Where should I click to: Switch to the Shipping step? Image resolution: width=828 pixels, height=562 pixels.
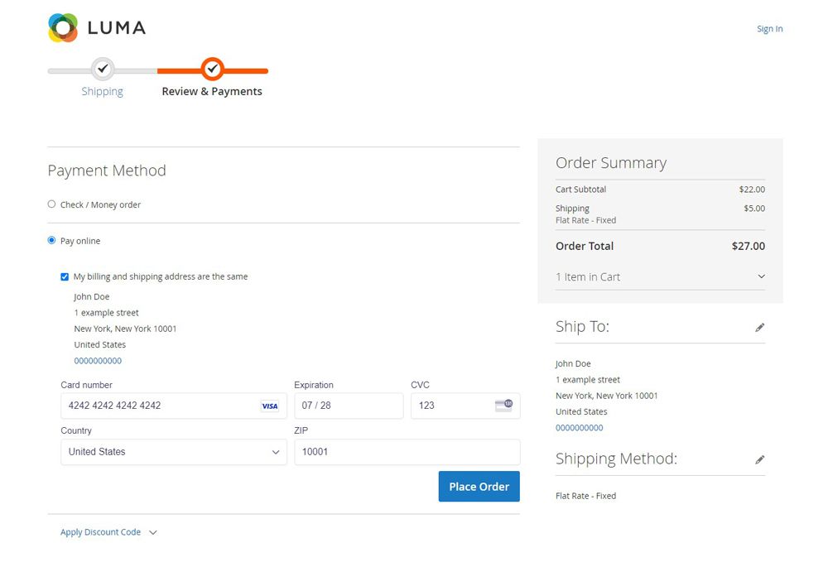(102, 91)
